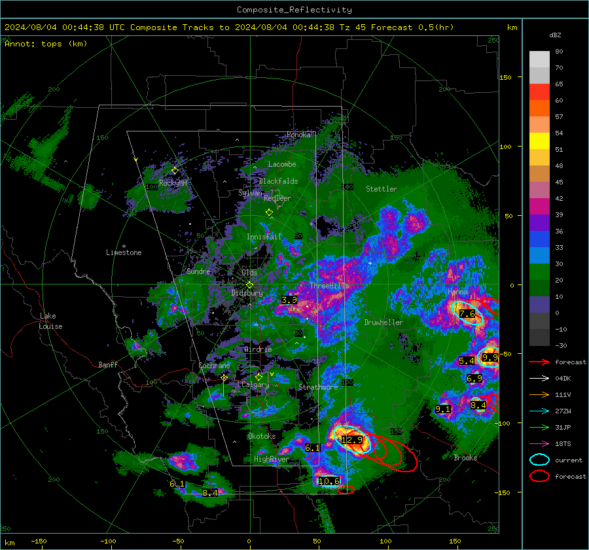This screenshot has width=589, height=550.
Task: Click the Airdrie city label
Action: click(x=258, y=349)
